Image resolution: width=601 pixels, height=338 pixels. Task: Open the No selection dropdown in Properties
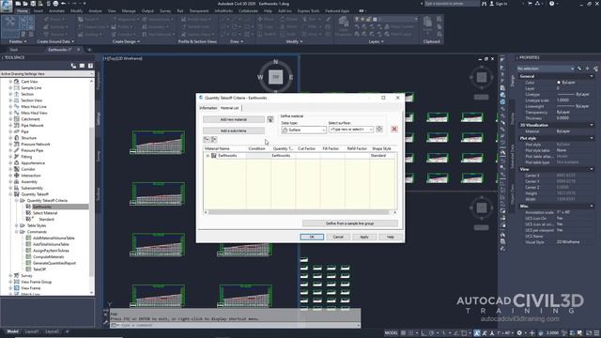[546, 69]
